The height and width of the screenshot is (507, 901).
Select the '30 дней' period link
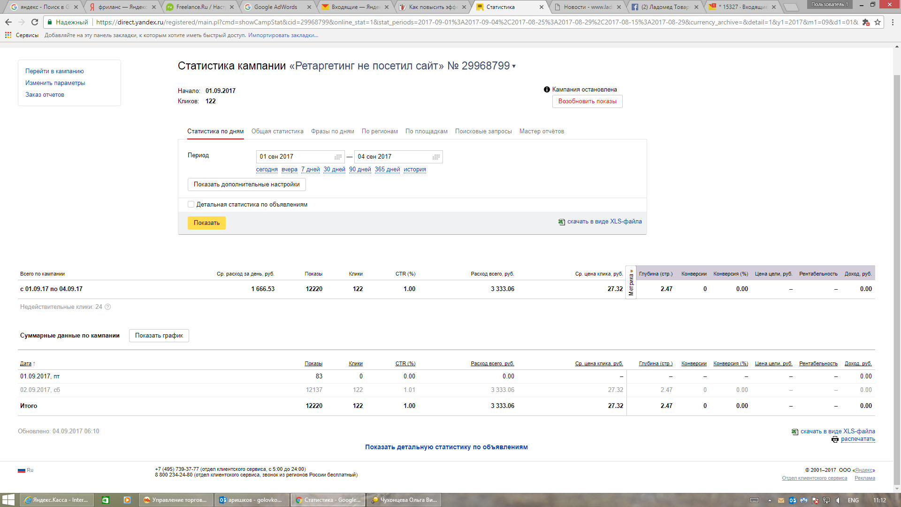(334, 169)
